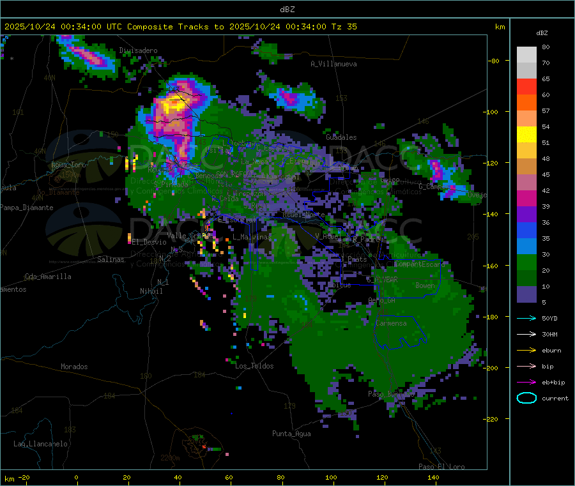Click the 'dBZ' title at top center

click(x=287, y=10)
